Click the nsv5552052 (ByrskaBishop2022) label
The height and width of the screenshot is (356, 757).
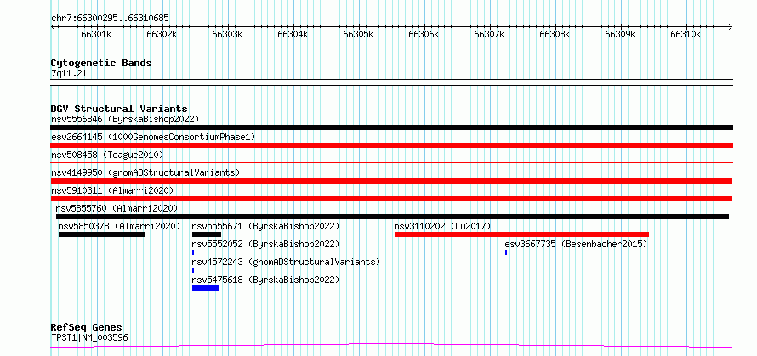[265, 244]
